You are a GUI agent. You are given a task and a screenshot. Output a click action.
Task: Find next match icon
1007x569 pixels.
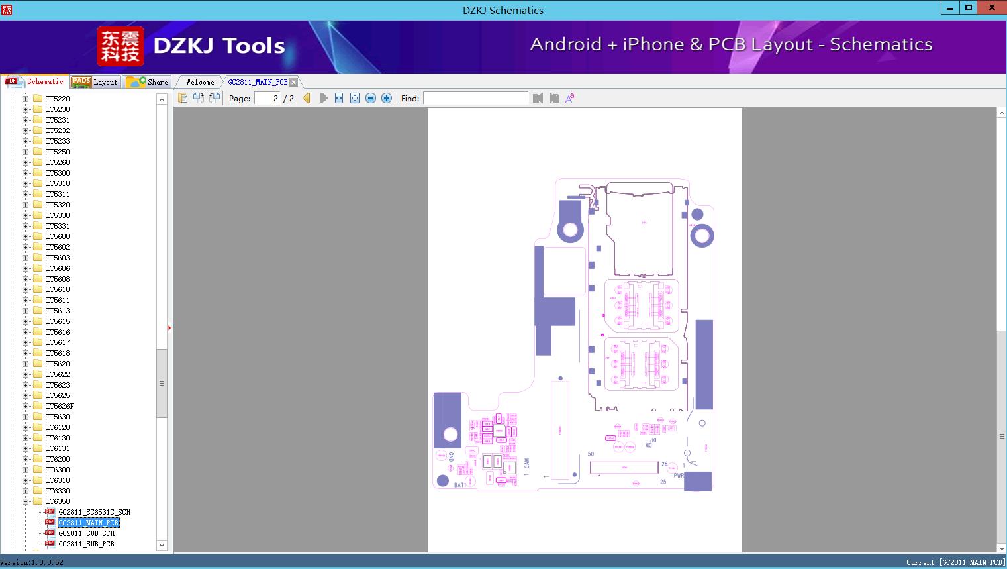554,98
